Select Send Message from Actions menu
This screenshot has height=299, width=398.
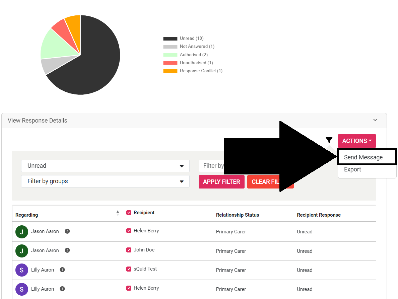click(x=363, y=157)
